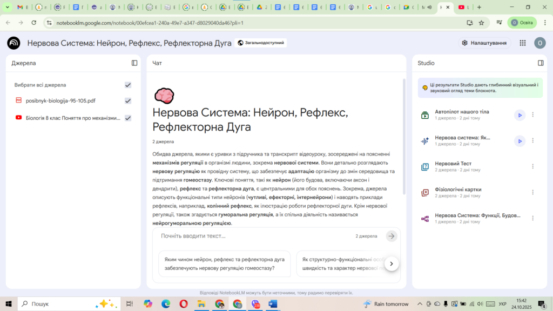Open the Нервовий Тест quiz item
This screenshot has height=311, width=553.
(x=453, y=164)
